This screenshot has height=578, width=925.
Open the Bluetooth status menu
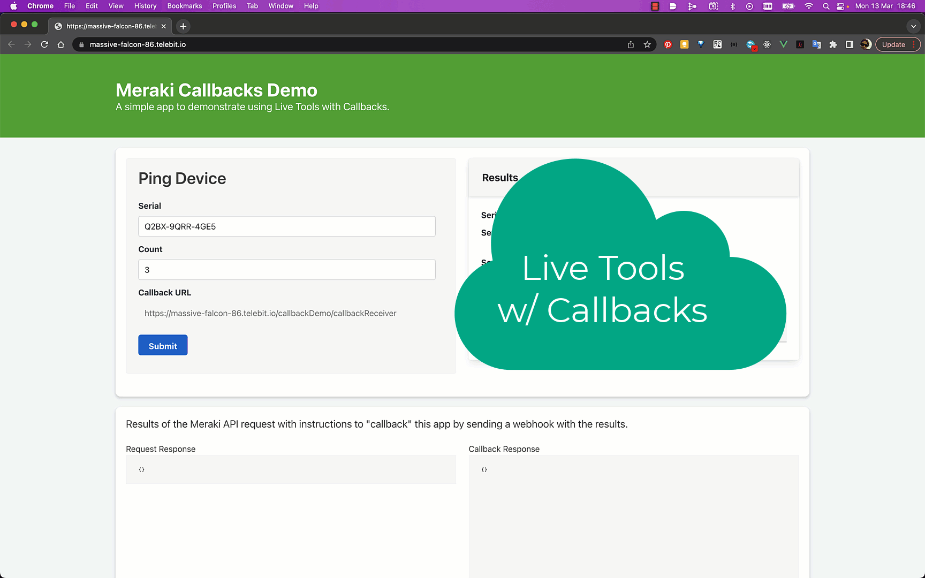(733, 6)
